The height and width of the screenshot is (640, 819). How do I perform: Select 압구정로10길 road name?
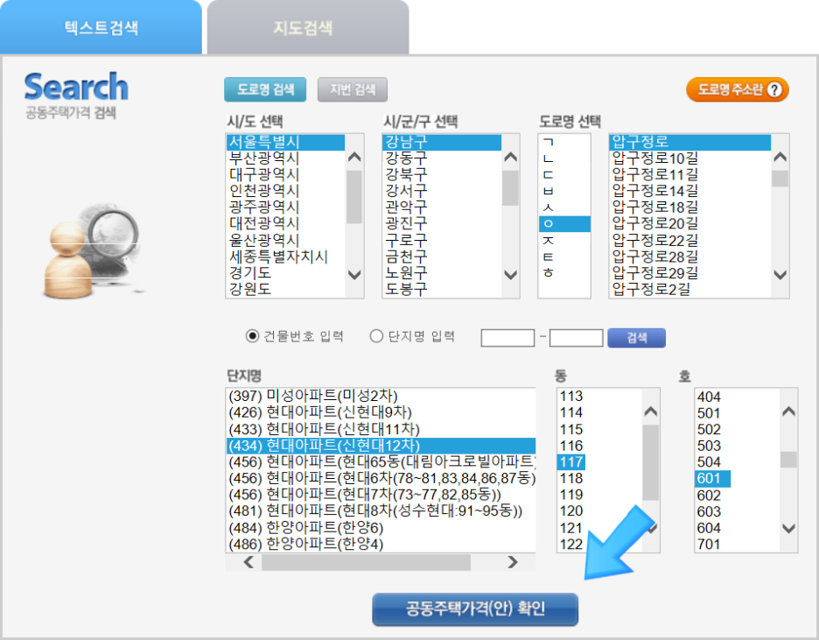coord(690,158)
